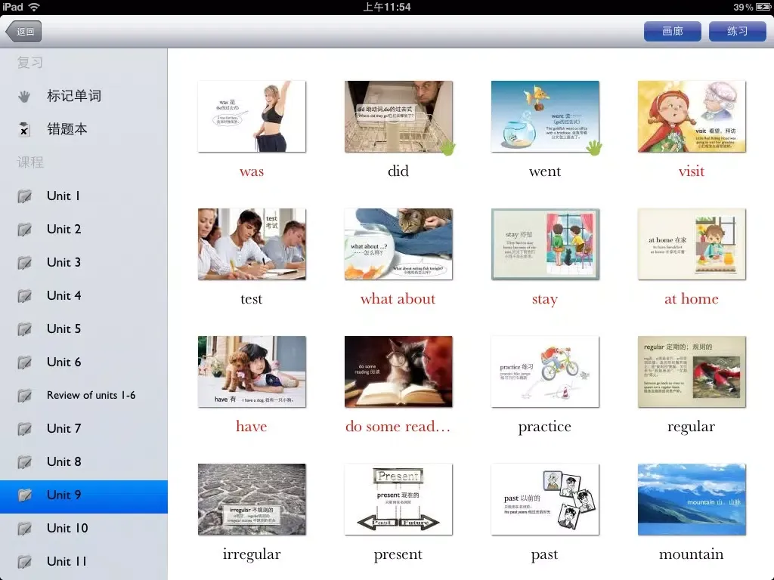
Task: Open the 标记单词 marked words list
Action: (x=74, y=96)
